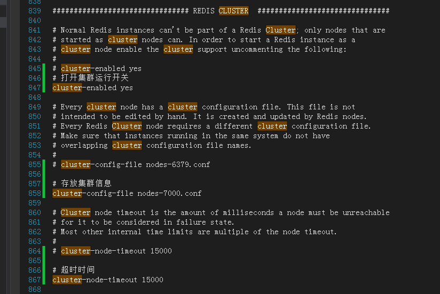Place cursor on uncommented "cluster-enabled yes" line 847
This screenshot has width=440, height=294.
(92, 88)
